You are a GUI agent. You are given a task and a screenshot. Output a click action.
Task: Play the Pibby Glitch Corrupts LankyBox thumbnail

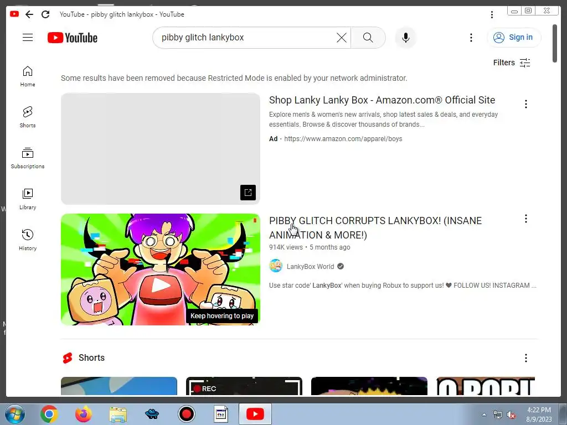tap(160, 269)
